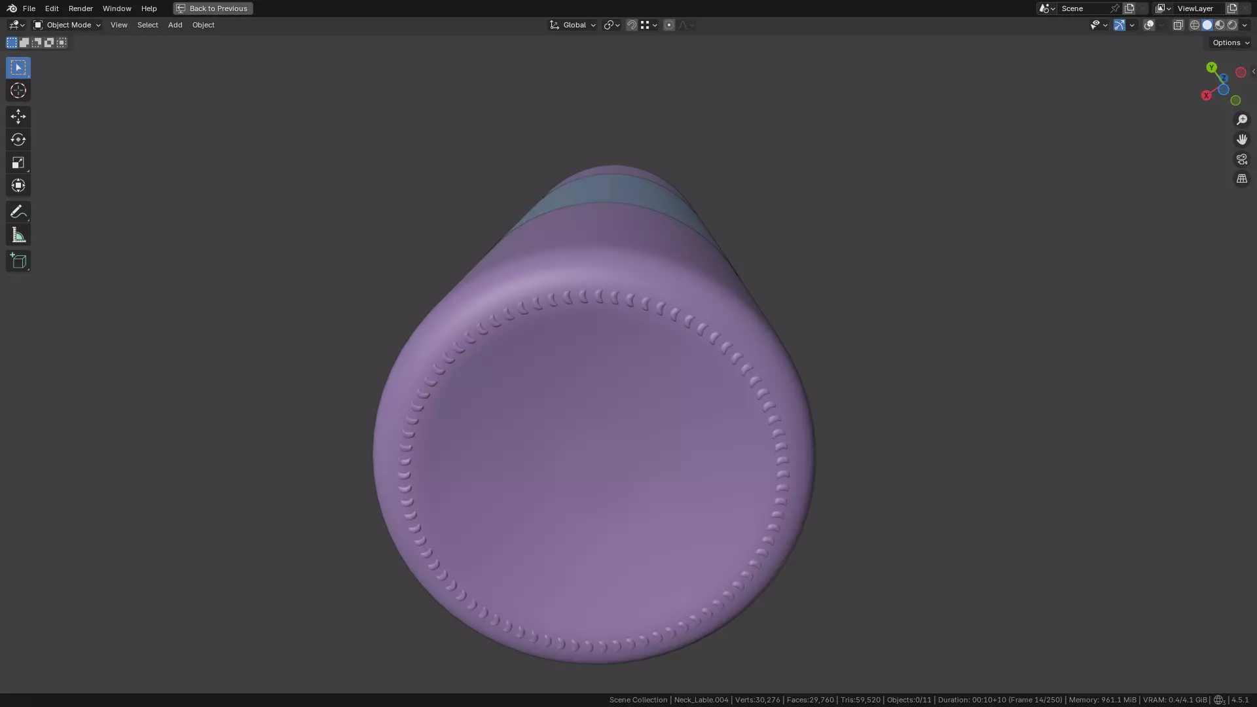The width and height of the screenshot is (1257, 707).
Task: Click the camera view icon
Action: pyautogui.click(x=1241, y=159)
